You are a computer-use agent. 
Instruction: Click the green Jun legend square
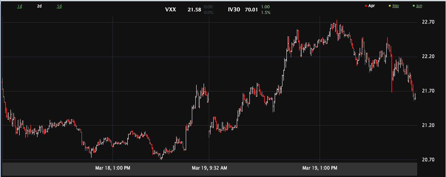pyautogui.click(x=413, y=6)
